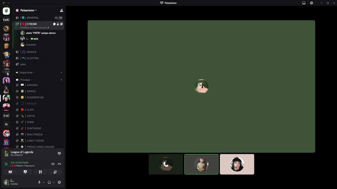
Task: Click the Voz conectada connection status
Action: click(x=19, y=162)
